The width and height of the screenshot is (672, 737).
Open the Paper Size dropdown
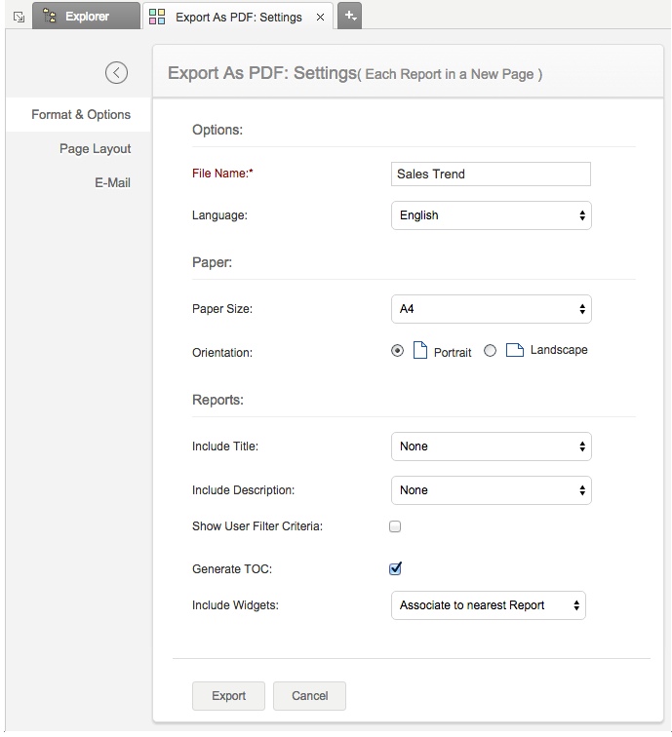coord(491,309)
